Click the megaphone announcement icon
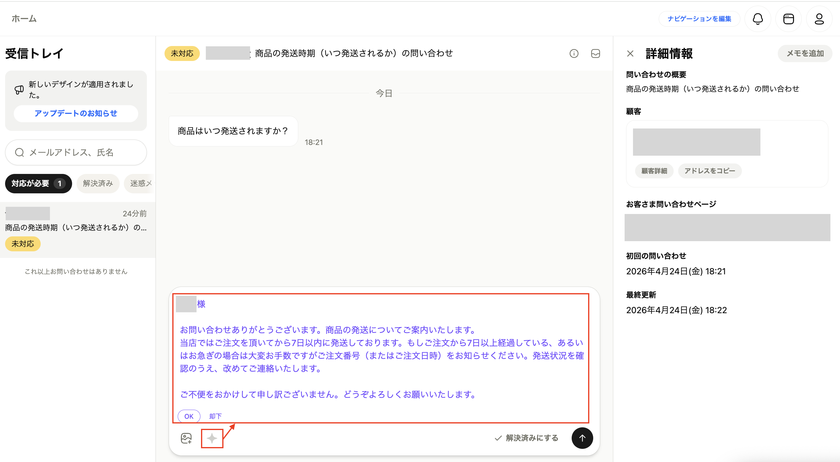 point(19,90)
